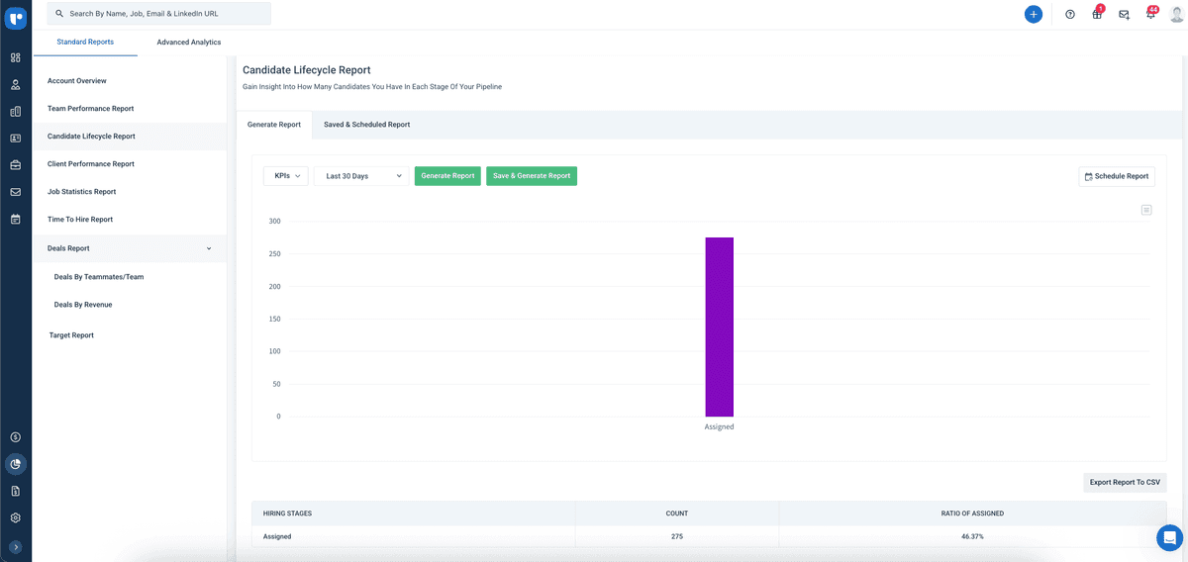1188x562 pixels.
Task: Open the mailbox envelope icon in sidebar
Action: [x=16, y=191]
